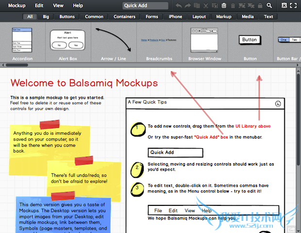Select the 'To edit text, double-click' tip text
The width and height of the screenshot is (301, 233).
pos(208,188)
